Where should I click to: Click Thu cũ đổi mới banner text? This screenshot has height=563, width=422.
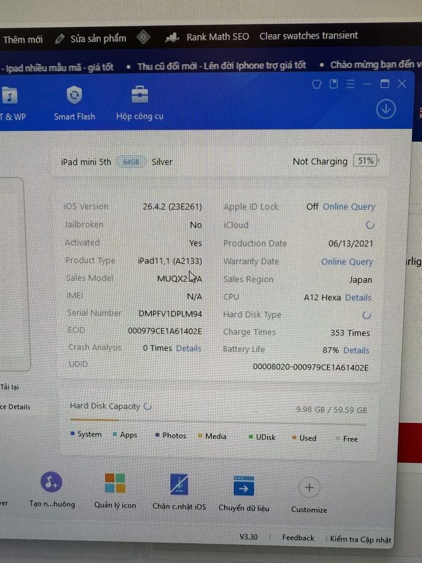[x=221, y=65]
